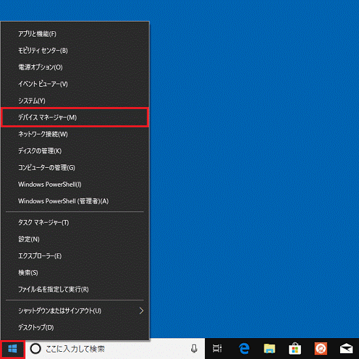Open デバイス マネージャー(M)
Image resolution: width=359 pixels, height=359 pixels.
click(x=75, y=117)
